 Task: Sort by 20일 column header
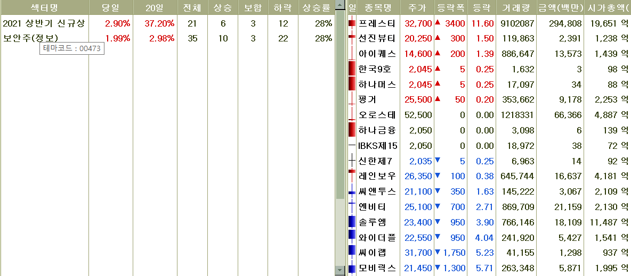click(155, 7)
